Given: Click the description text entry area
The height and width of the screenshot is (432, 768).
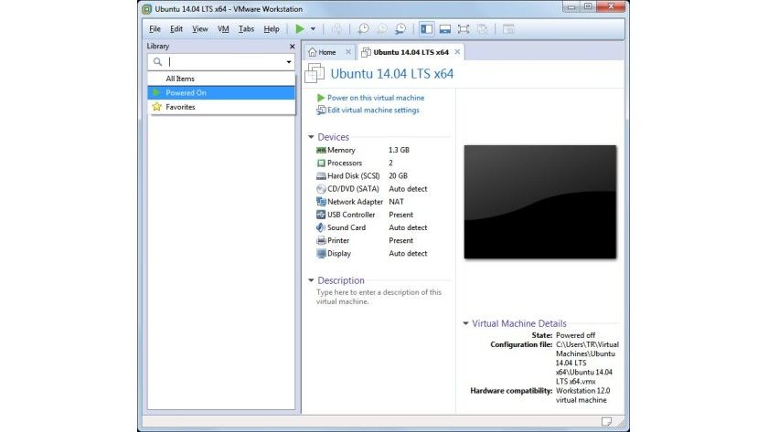Looking at the screenshot, I should pos(379,297).
